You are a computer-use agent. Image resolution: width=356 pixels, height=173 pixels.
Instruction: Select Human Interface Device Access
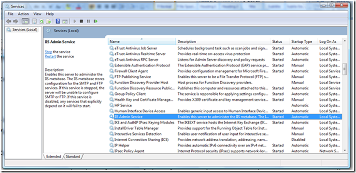pos(225,111)
